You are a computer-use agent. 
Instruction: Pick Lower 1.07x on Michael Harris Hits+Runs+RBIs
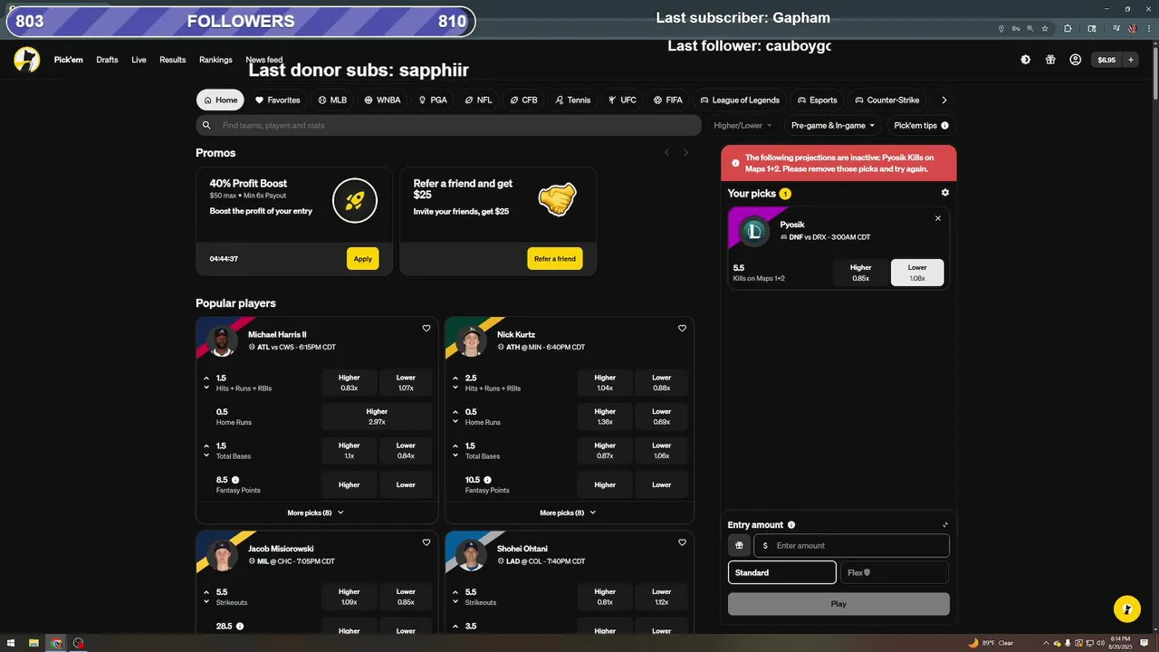pyautogui.click(x=406, y=383)
